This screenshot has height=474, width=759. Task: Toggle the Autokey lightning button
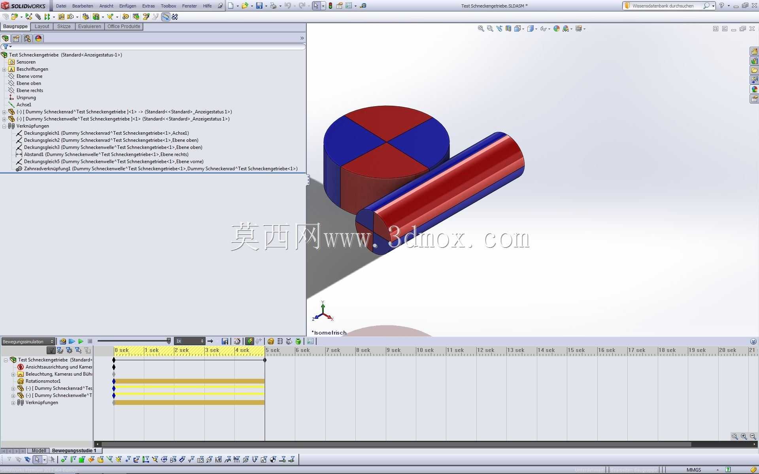pos(249,341)
